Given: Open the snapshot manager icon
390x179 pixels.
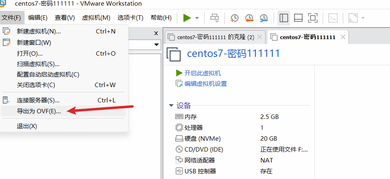Looking at the screenshot, I should tap(263, 18).
